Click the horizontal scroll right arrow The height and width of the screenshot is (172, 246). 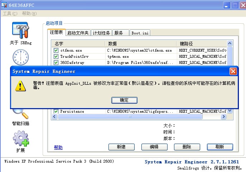point(223,117)
